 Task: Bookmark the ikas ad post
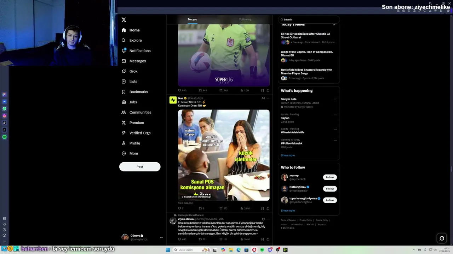[x=262, y=208]
